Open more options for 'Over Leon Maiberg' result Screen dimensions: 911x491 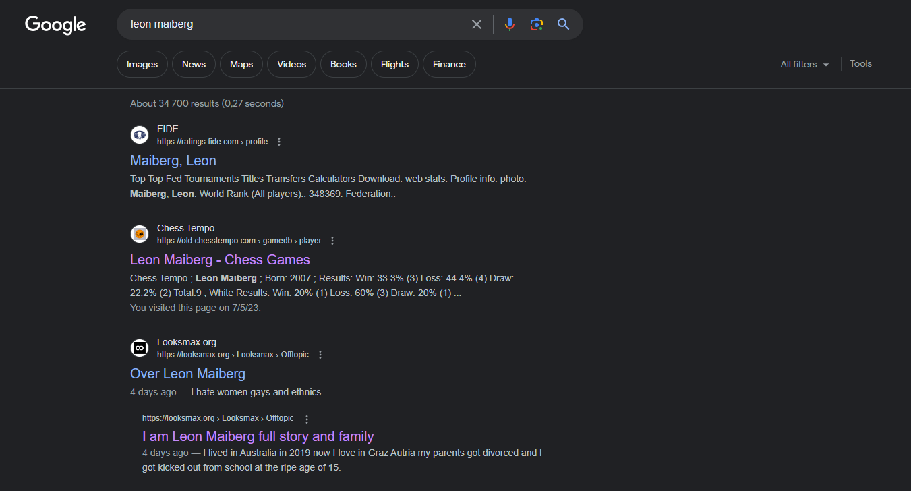coord(320,355)
